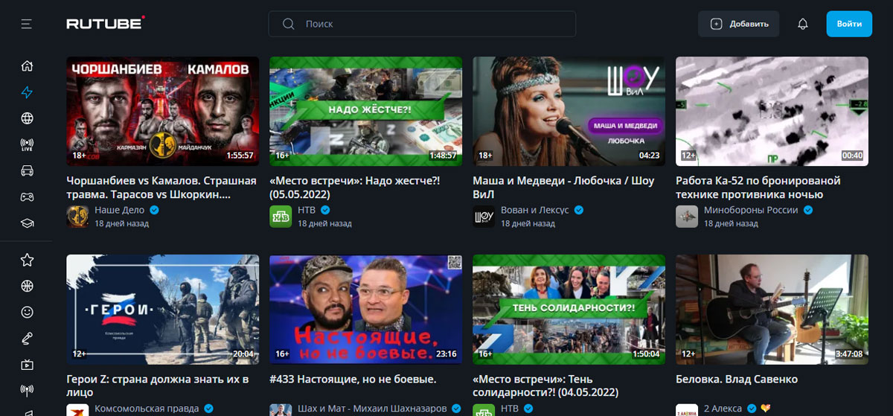The image size is (893, 416).
Task: Open the globe category in sidebar
Action: coord(27,118)
